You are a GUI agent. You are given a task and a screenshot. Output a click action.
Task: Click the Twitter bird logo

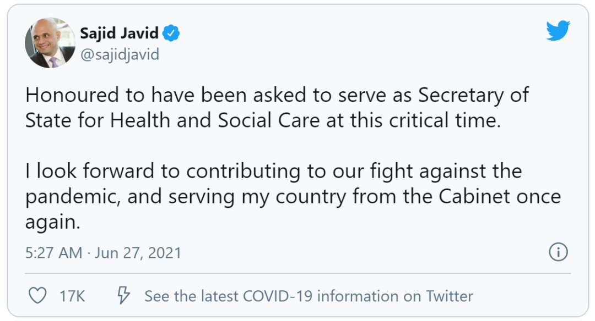[558, 31]
